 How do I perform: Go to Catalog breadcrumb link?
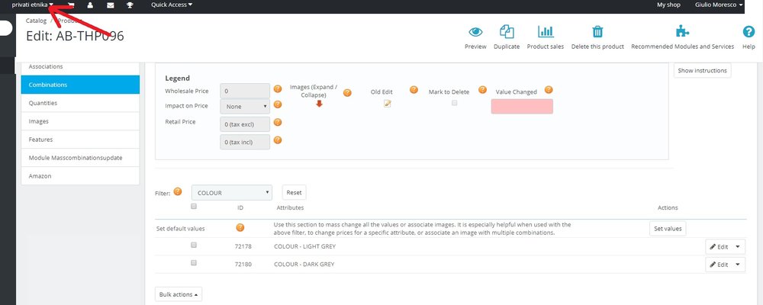36,21
